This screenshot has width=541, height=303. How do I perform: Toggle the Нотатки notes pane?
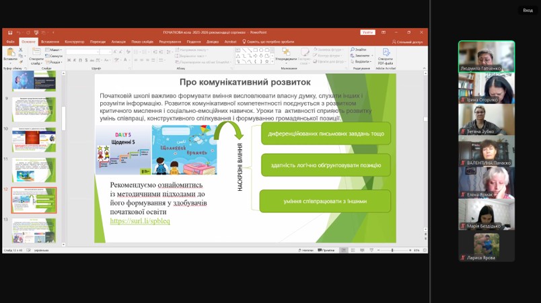point(308,250)
